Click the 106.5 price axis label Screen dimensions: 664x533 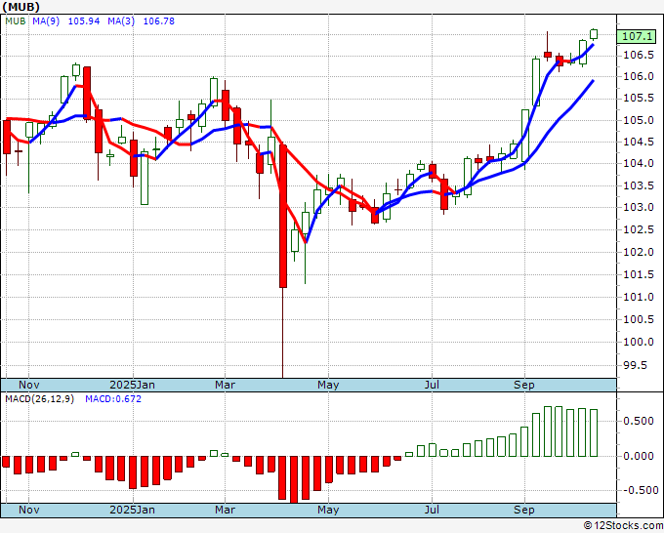(x=639, y=55)
